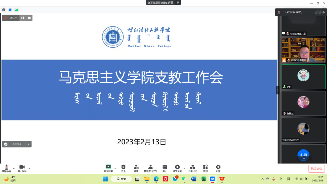Open menu next to 您正在观看秋云的屏幕
327x184 pixels.
tap(178, 3)
